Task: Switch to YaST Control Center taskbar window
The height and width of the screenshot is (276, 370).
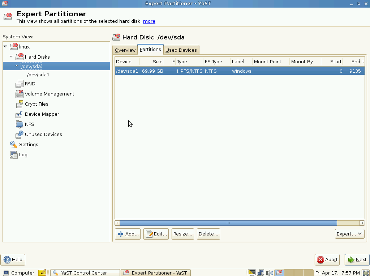Action: click(85, 273)
